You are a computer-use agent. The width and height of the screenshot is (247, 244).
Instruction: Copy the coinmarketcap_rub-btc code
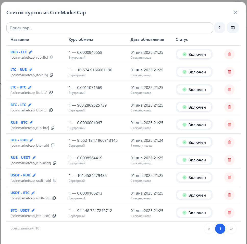click(53, 128)
